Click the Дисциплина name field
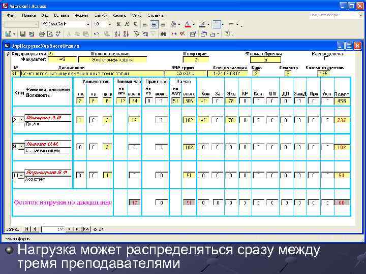Viewport: 366px width, 274px height. 92,74
